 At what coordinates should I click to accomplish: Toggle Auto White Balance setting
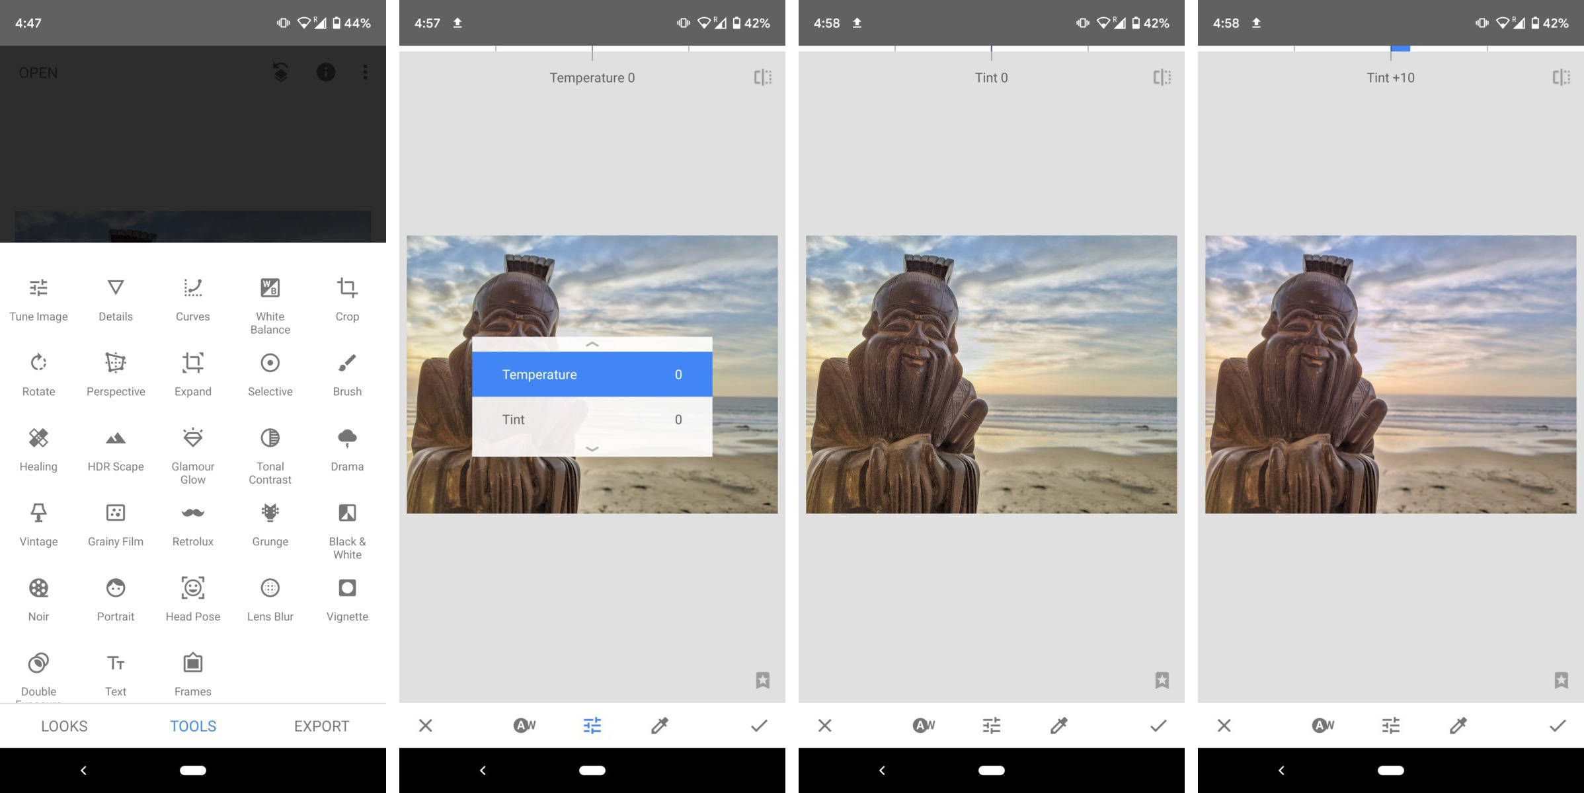coord(525,726)
